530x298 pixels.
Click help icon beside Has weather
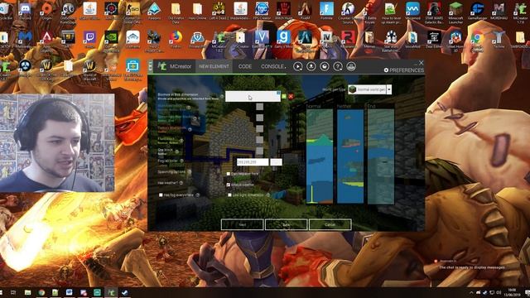click(x=181, y=183)
